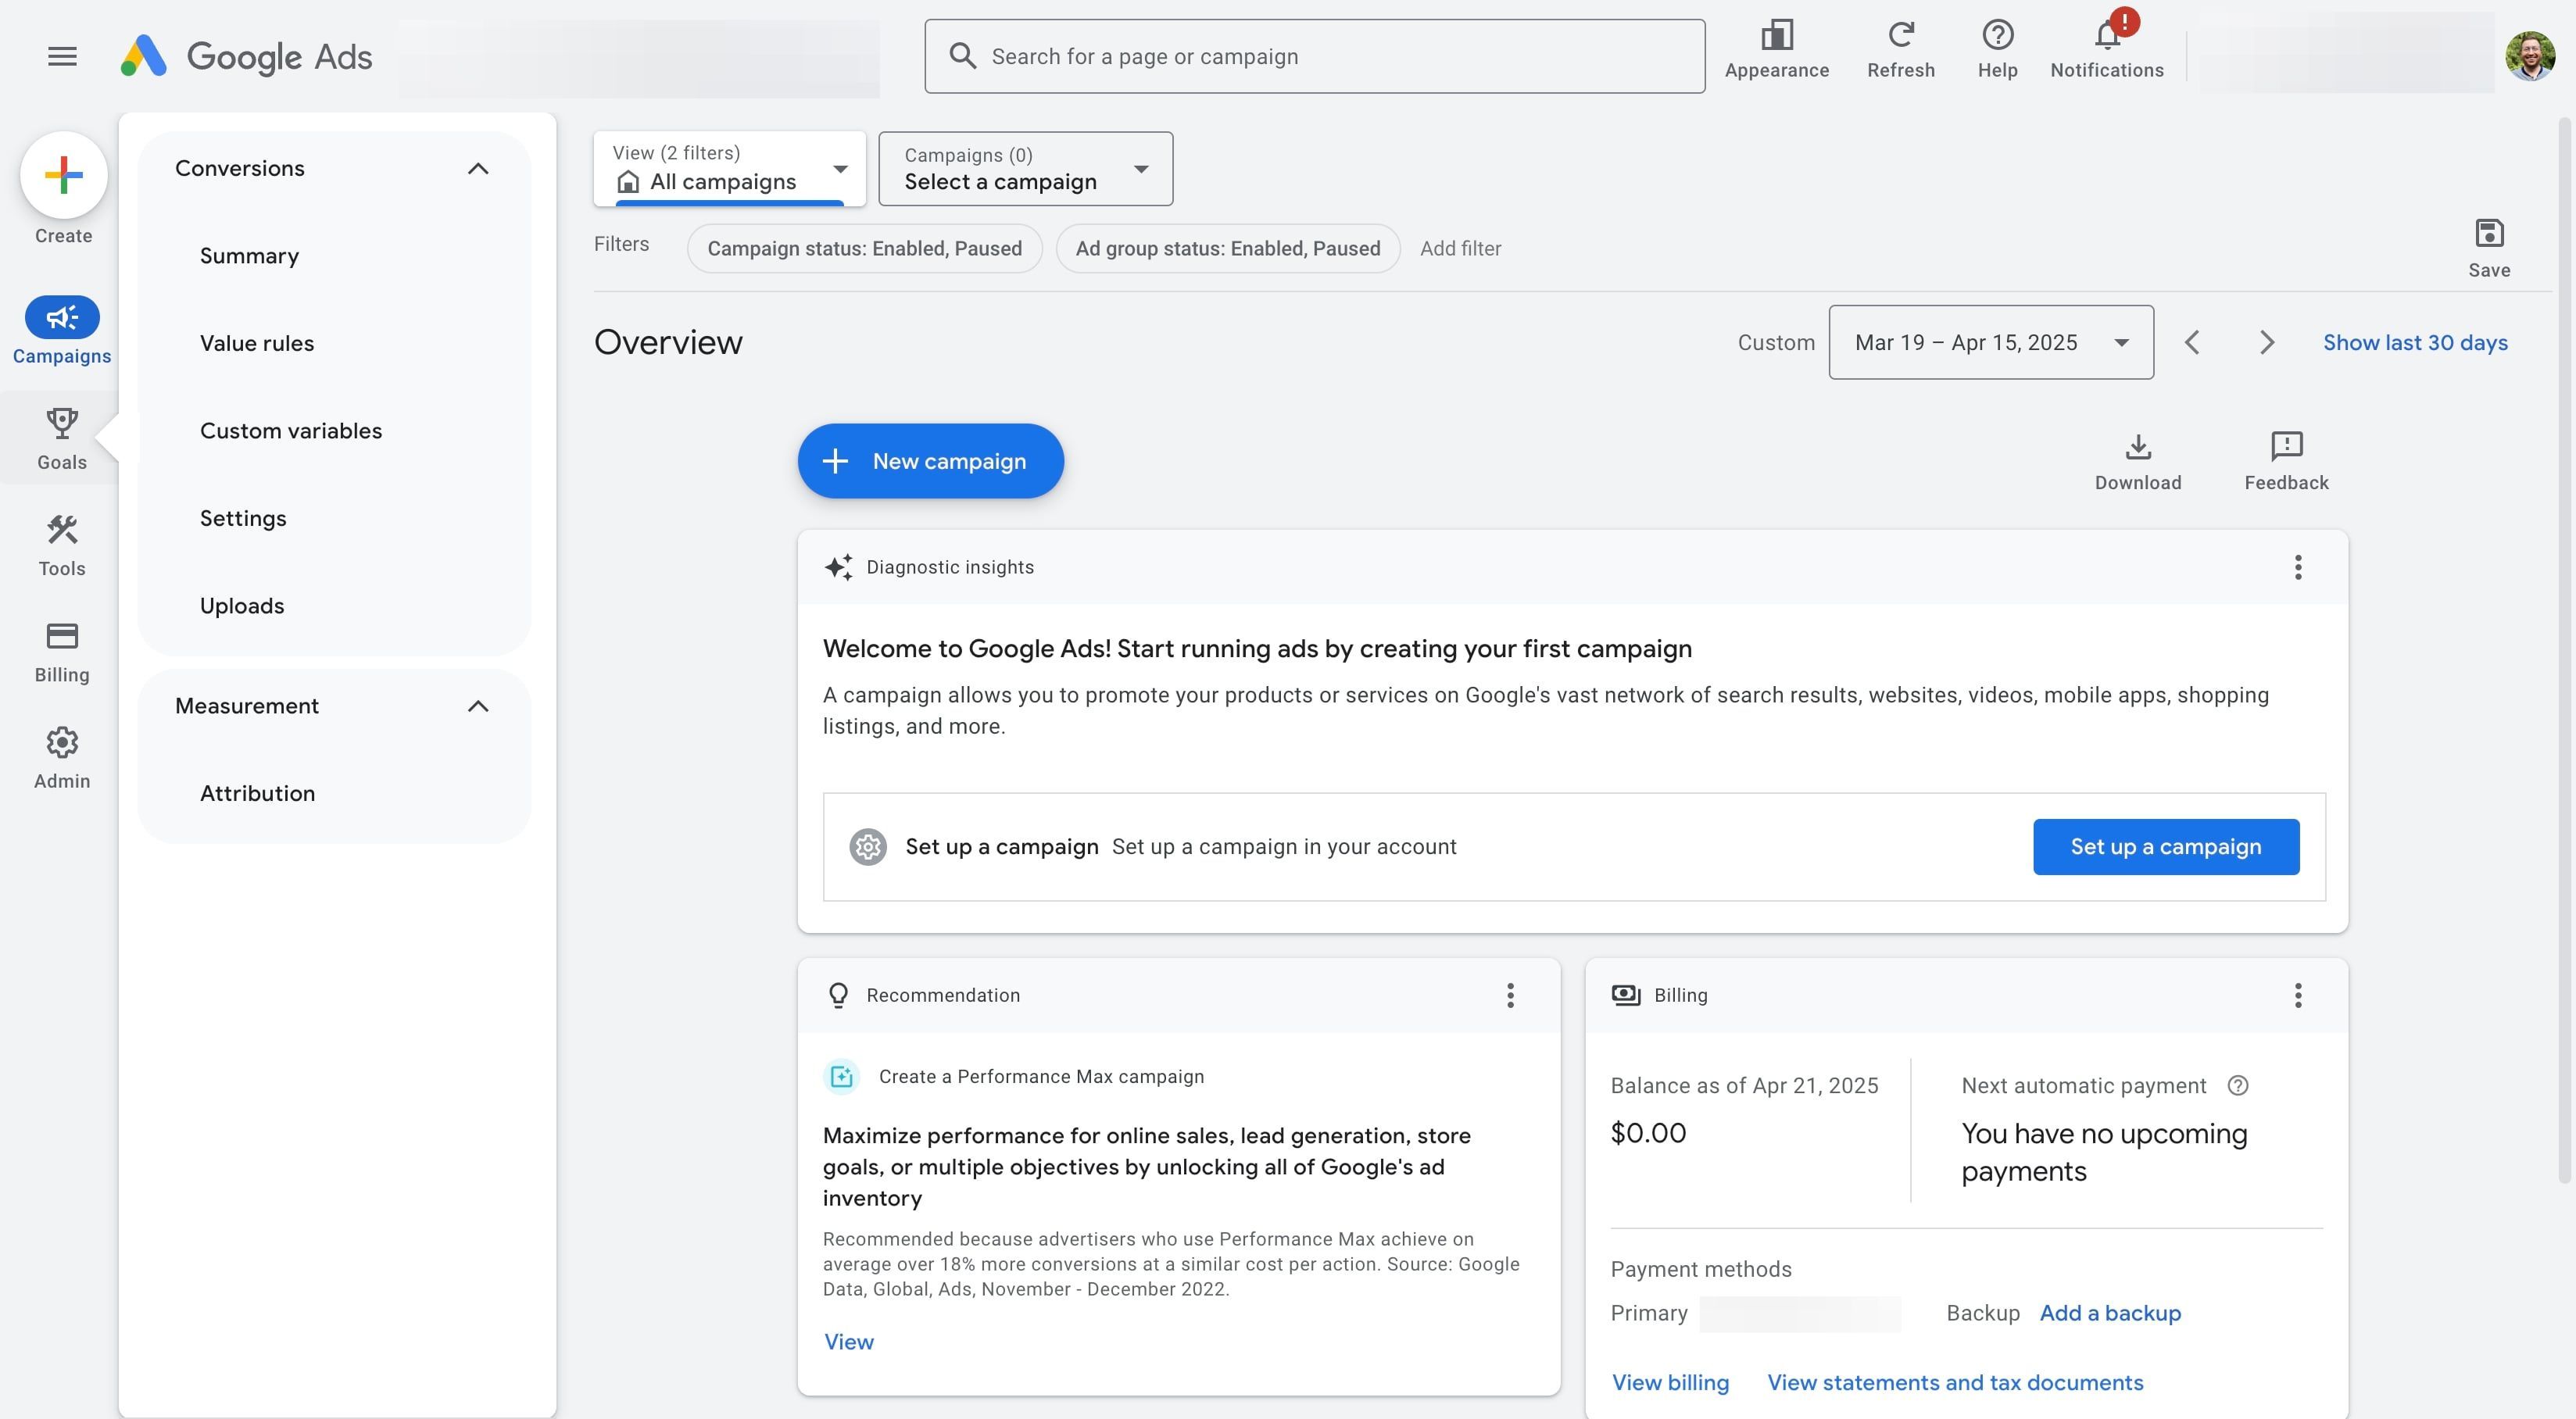Click Add filter field

point(1460,248)
